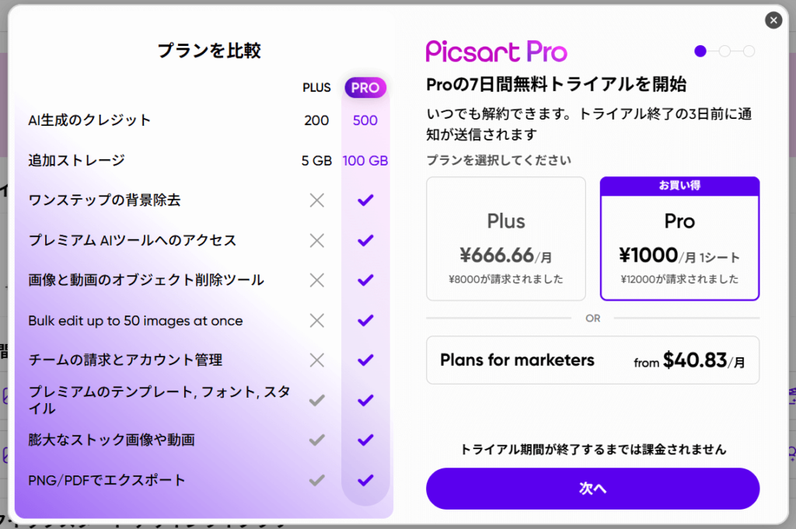Close the Picsart Pro dialog
The image size is (796, 529).
tap(773, 21)
